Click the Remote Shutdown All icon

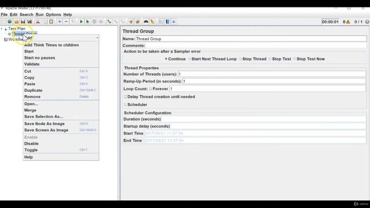[123, 22]
